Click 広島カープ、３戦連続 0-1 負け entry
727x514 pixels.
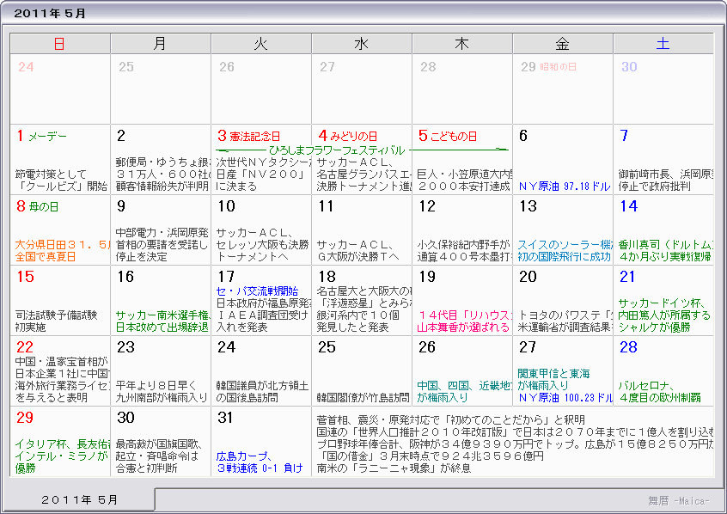tap(260, 462)
